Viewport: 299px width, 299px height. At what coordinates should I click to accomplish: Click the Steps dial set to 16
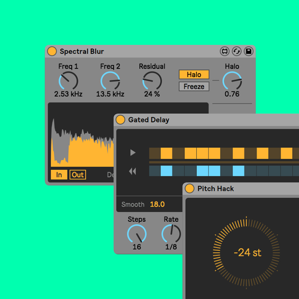[x=136, y=235]
